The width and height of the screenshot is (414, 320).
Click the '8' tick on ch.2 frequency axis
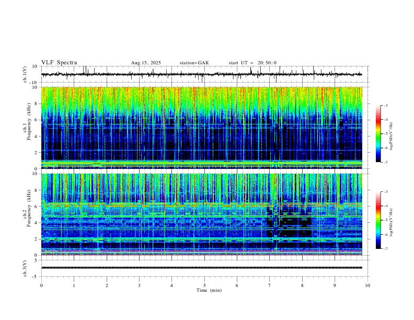click(36, 190)
